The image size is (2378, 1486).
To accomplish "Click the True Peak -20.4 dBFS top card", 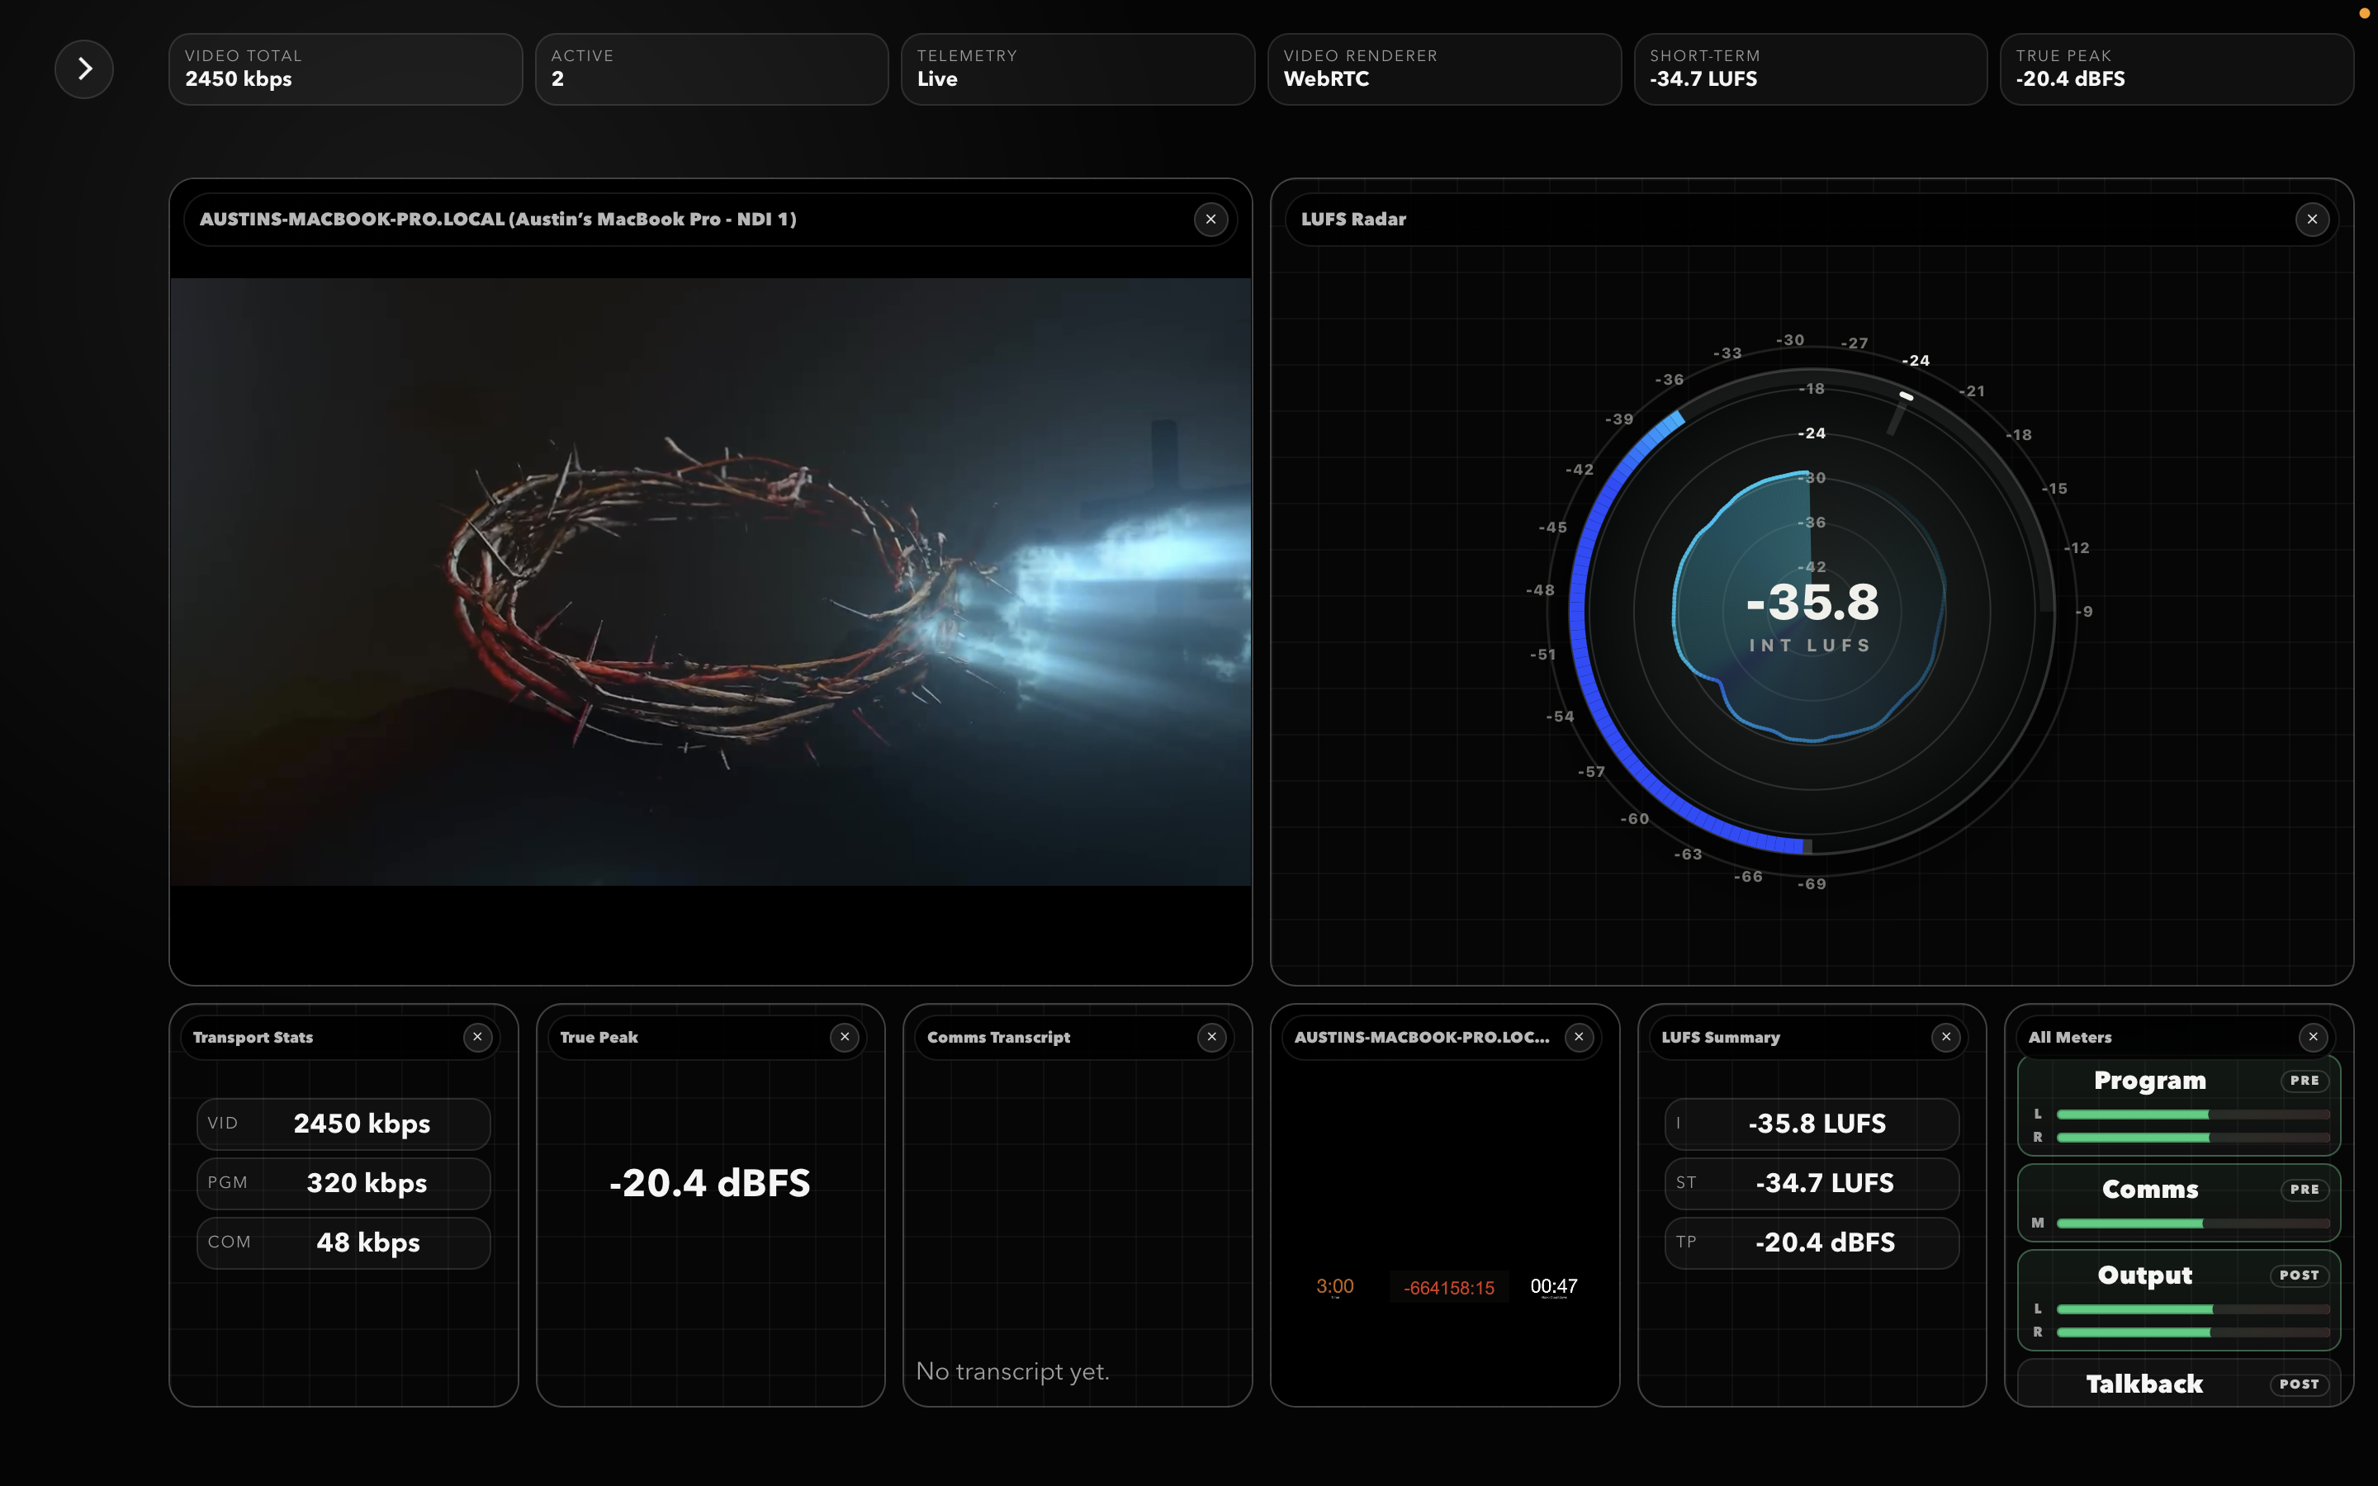I will 2177,69.
